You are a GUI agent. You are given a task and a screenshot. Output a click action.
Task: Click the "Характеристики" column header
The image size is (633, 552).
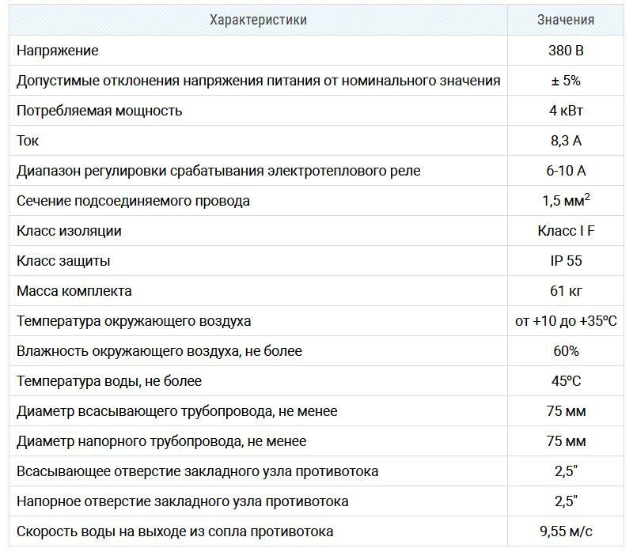coord(258,20)
